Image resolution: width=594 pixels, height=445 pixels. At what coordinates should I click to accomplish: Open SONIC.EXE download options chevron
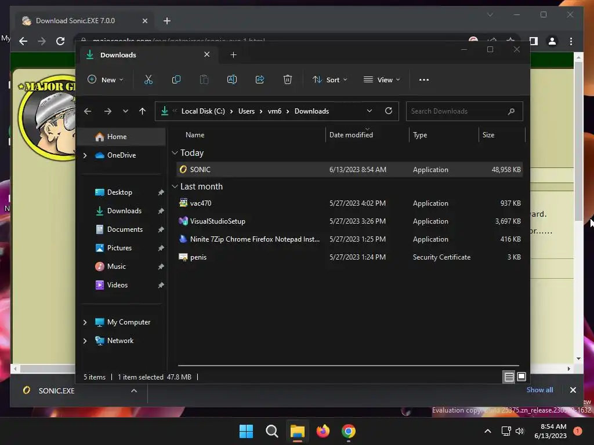point(134,391)
